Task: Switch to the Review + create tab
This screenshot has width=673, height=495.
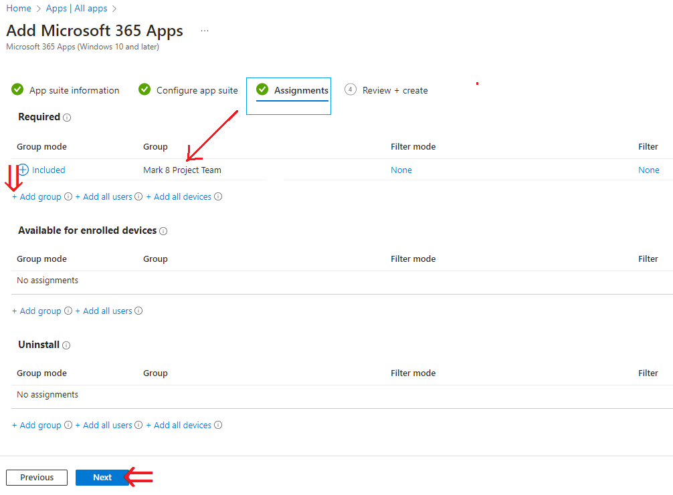Action: [395, 90]
